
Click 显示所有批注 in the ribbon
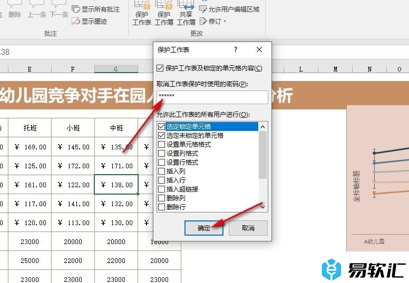(x=96, y=9)
